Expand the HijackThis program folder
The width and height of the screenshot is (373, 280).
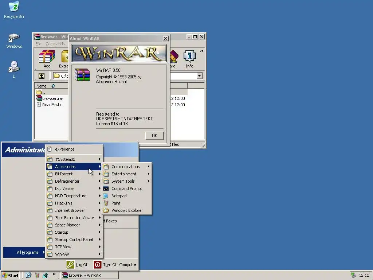(x=74, y=203)
